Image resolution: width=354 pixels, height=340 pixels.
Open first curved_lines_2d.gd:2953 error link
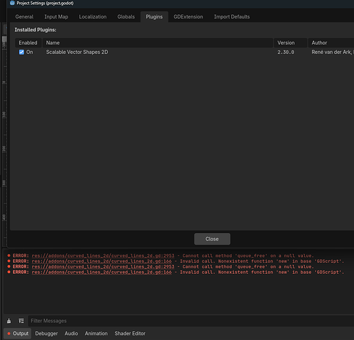click(103, 256)
